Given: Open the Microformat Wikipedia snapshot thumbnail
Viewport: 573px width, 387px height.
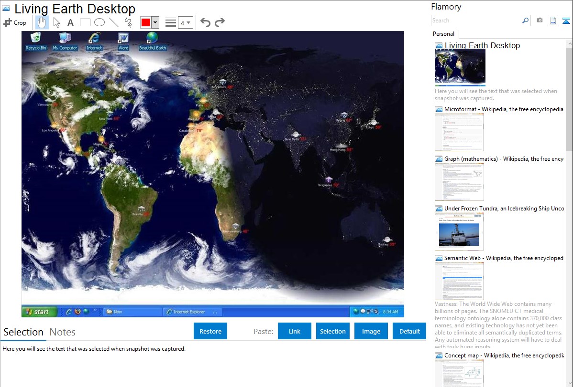Looking at the screenshot, I should (459, 132).
